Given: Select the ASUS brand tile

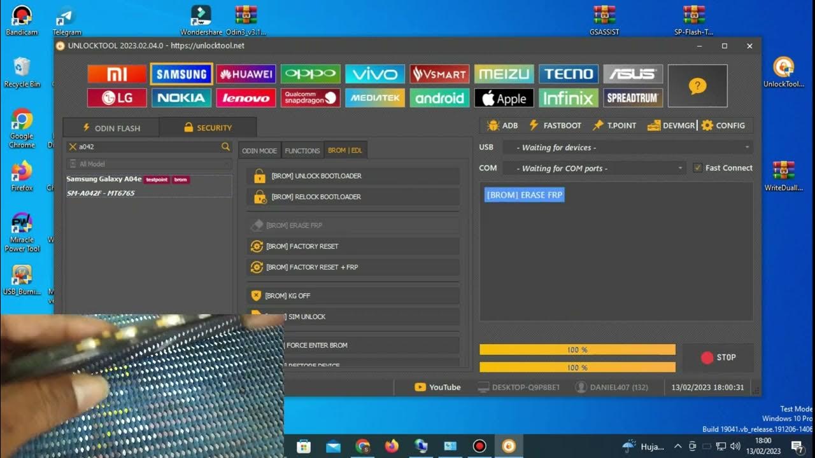Looking at the screenshot, I should (x=633, y=74).
